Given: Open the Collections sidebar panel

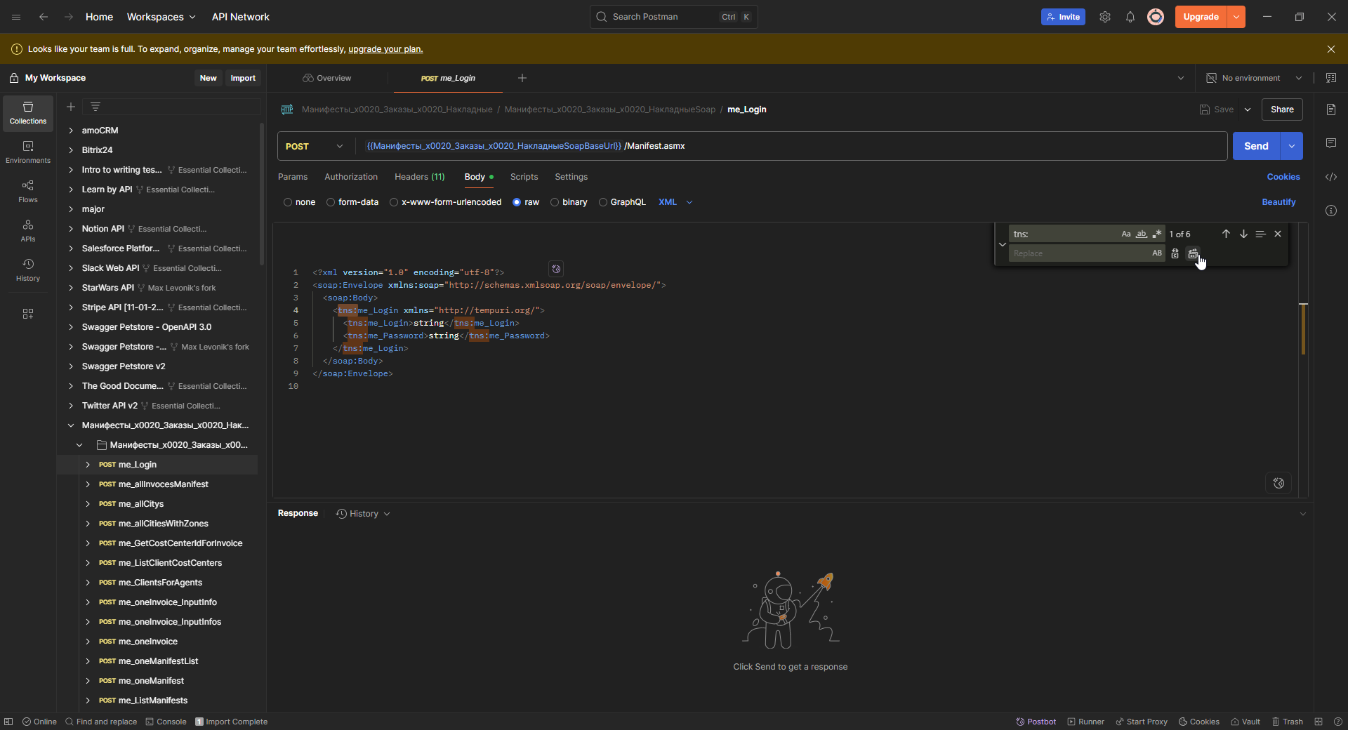Looking at the screenshot, I should (x=28, y=113).
